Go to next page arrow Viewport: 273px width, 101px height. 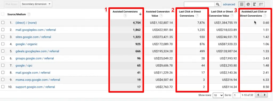(x=264, y=95)
